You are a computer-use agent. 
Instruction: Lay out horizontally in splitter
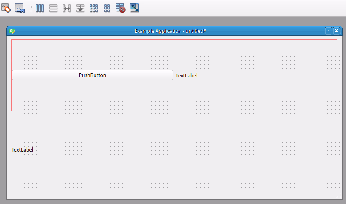pyautogui.click(x=67, y=8)
